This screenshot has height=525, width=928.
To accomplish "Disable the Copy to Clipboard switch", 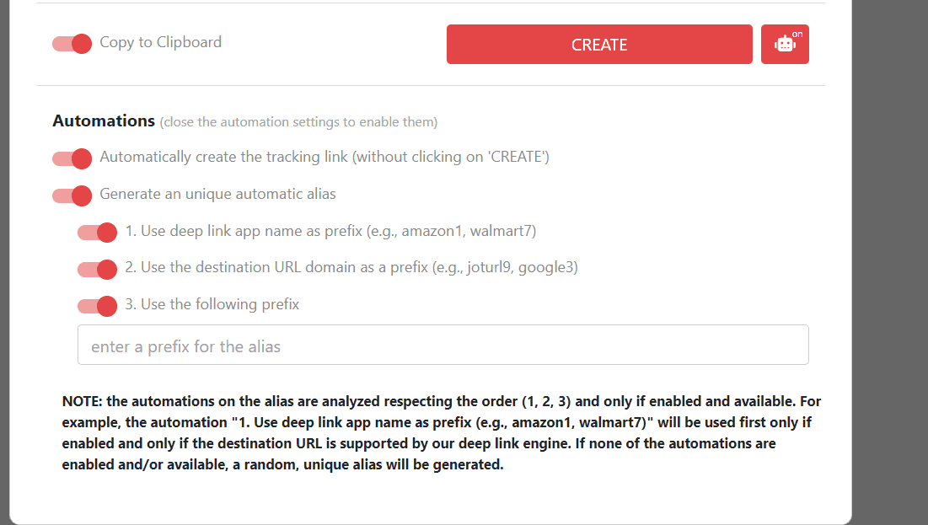I will click(72, 43).
